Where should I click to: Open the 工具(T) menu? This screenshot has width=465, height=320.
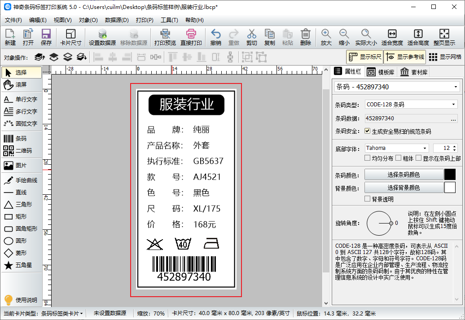click(169, 20)
